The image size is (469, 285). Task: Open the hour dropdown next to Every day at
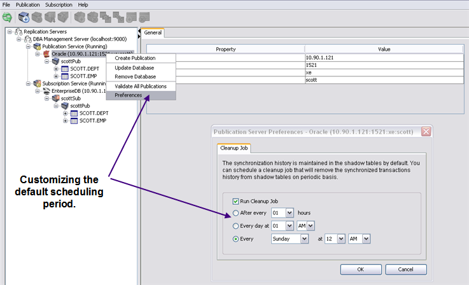[290, 226]
